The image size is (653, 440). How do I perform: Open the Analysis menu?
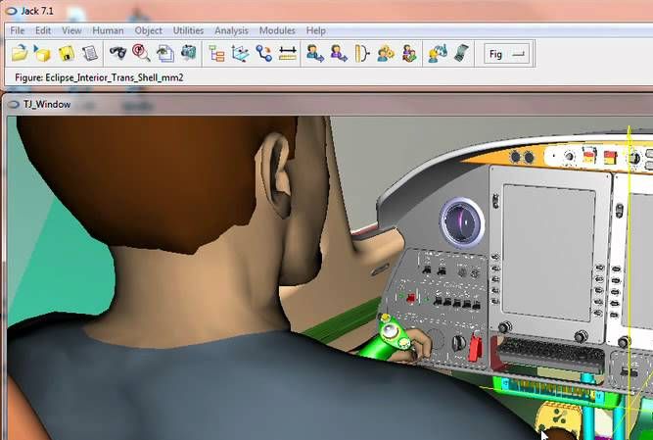[231, 30]
